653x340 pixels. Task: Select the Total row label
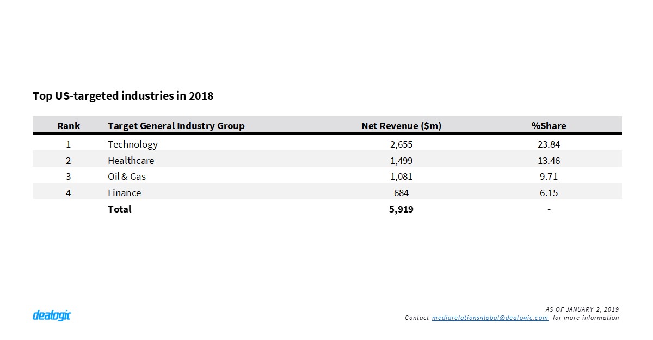coord(119,209)
